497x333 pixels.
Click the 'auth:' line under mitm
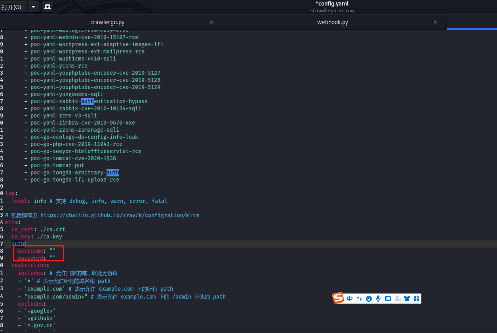19,244
